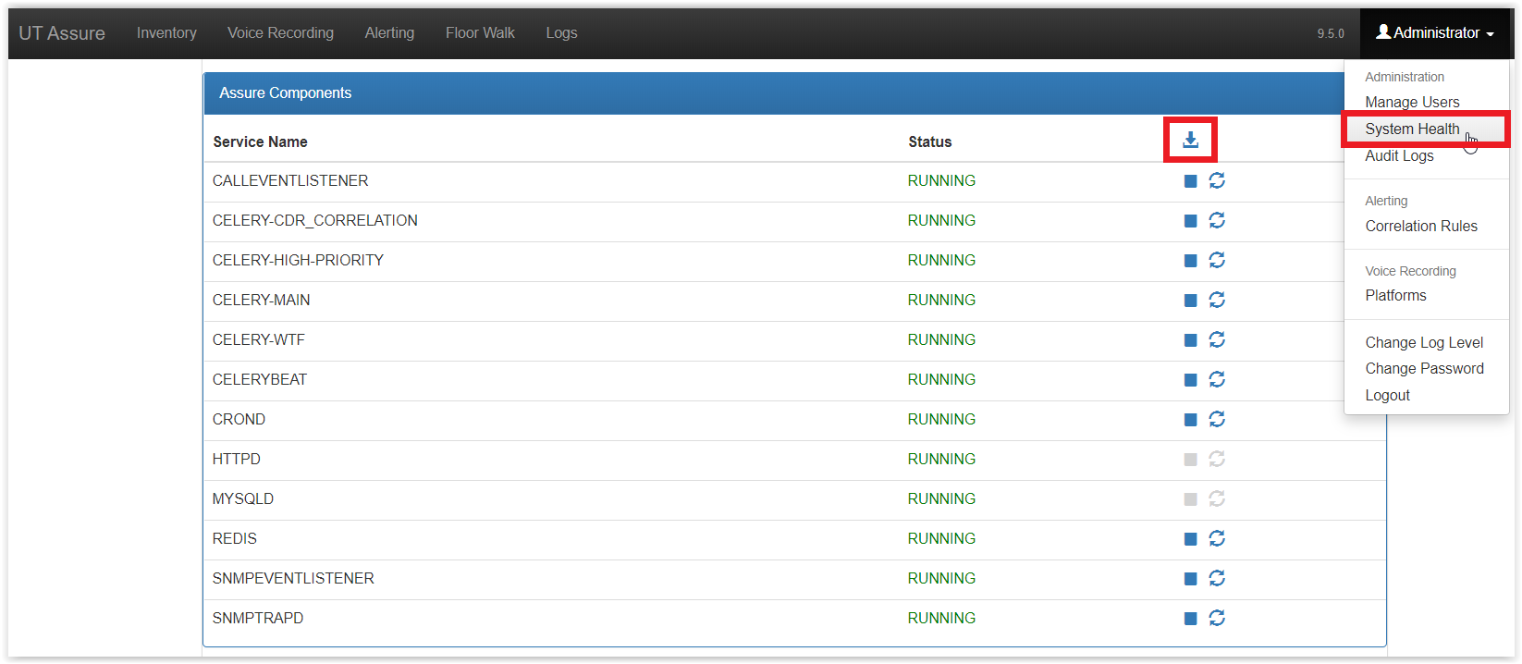
Task: Restart the CELERY-MAIN service
Action: [x=1217, y=300]
